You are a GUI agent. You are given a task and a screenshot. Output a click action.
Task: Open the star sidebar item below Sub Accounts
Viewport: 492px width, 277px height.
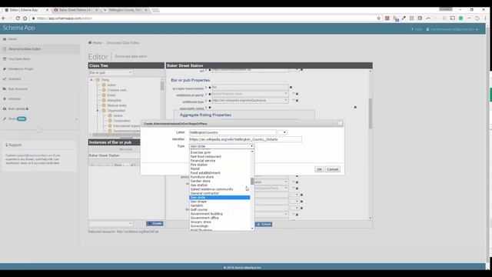pyautogui.click(x=15, y=98)
